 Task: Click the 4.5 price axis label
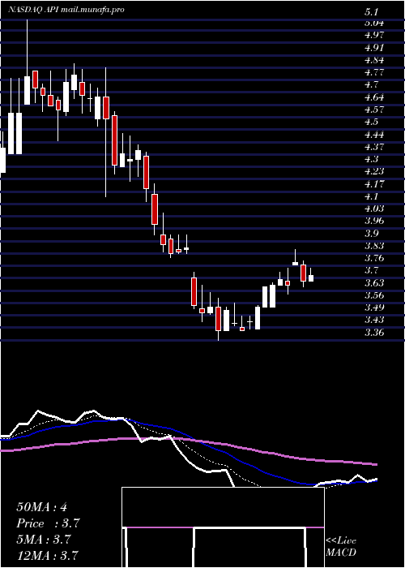pos(371,122)
